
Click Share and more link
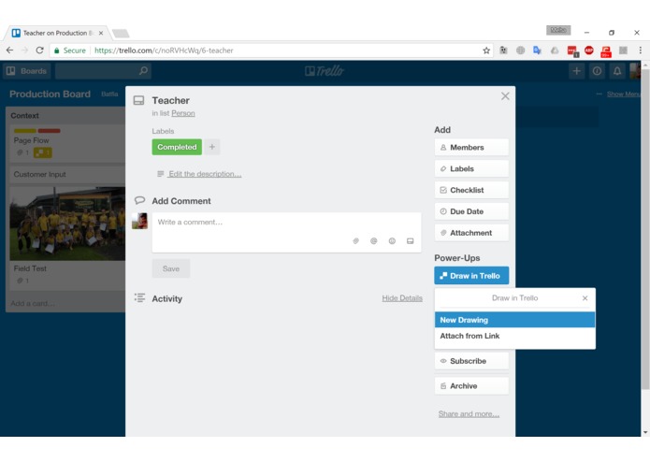(469, 414)
